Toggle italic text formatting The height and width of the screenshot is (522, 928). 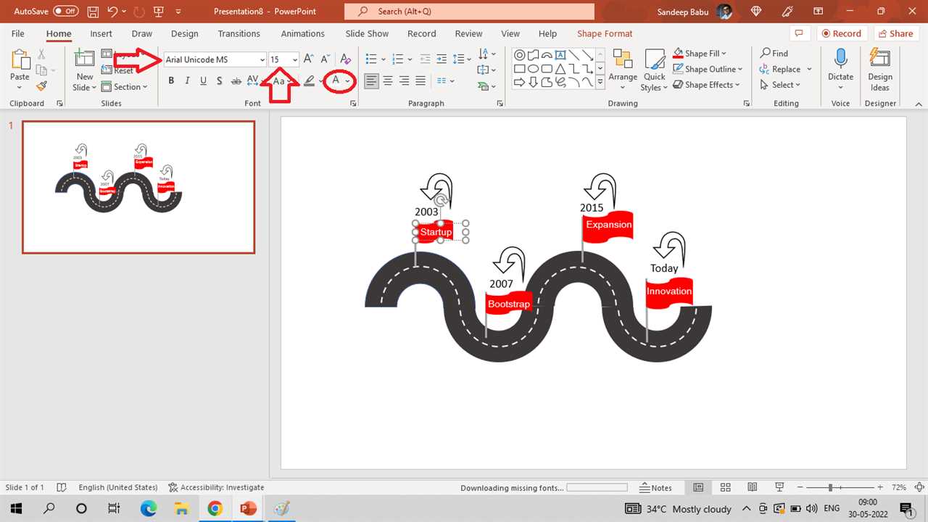pos(187,81)
